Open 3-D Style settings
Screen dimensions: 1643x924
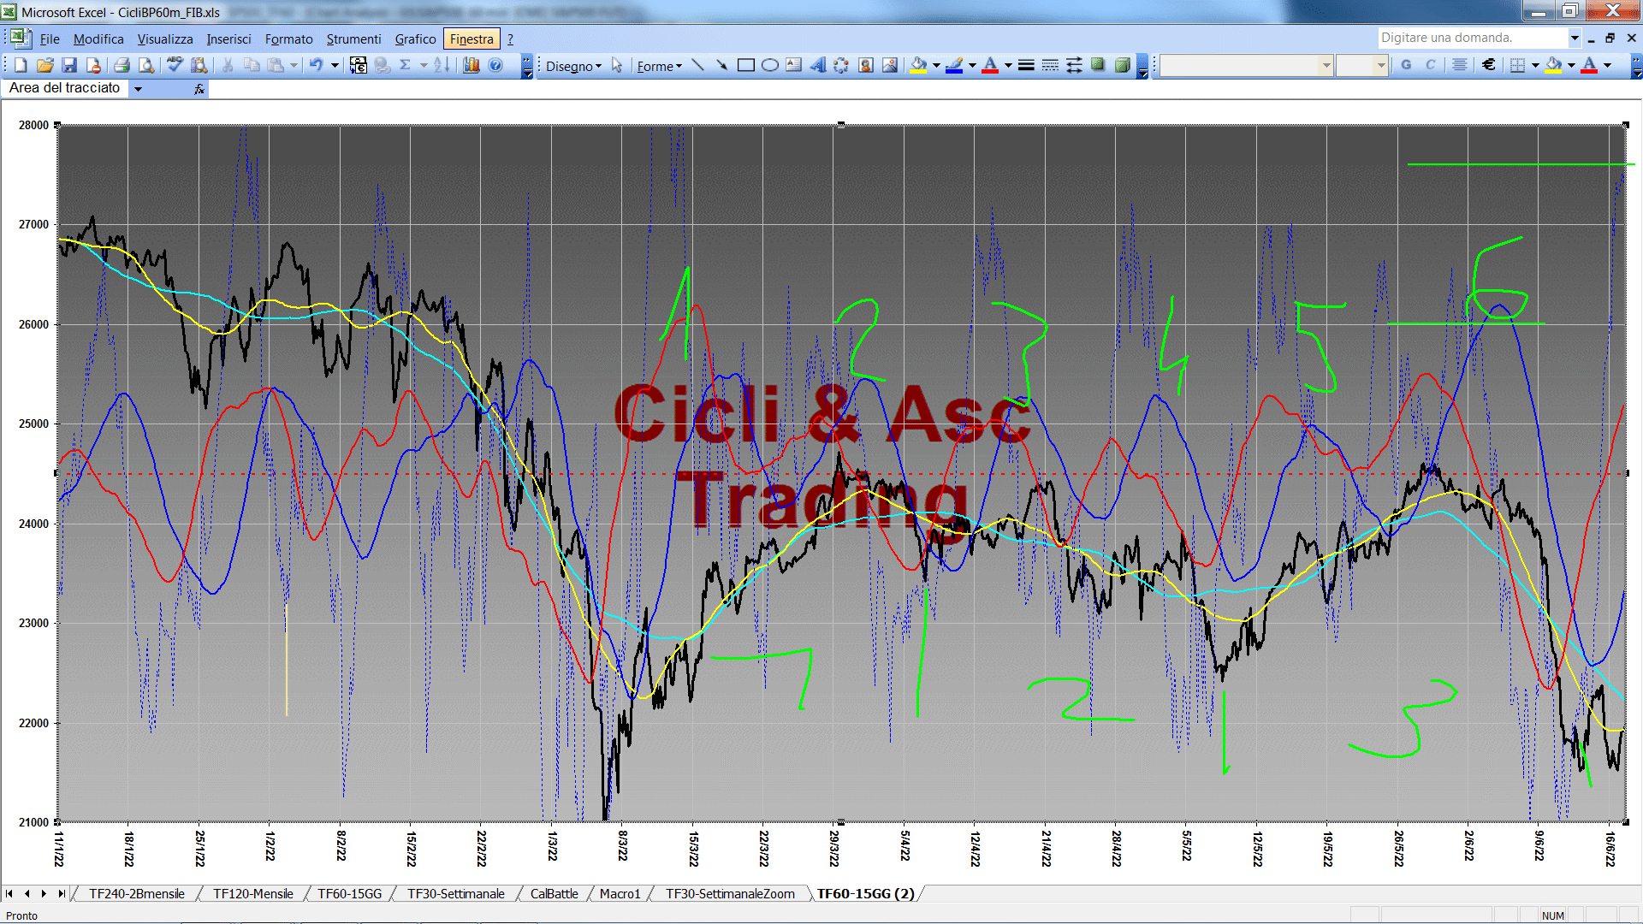(1122, 65)
